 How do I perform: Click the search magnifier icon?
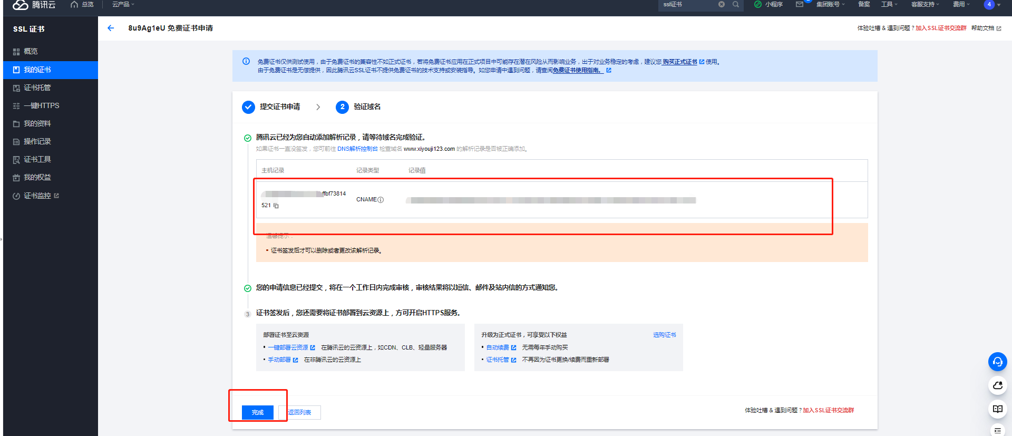click(736, 4)
